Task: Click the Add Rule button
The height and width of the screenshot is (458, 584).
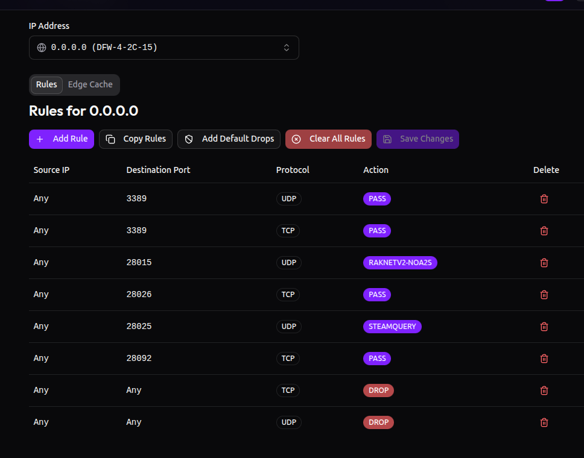Action: 61,139
